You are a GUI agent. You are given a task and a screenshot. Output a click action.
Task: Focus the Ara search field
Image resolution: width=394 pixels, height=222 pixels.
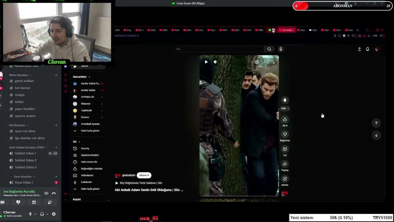219,49
